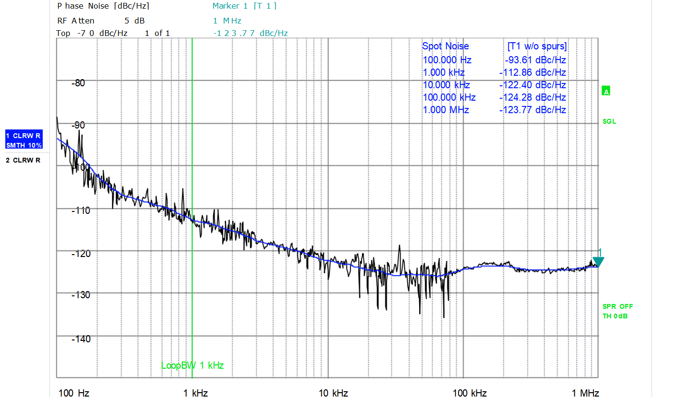The width and height of the screenshot is (677, 397).
Task: Click the 1.000 kHz spot noise offset
Action: click(x=444, y=72)
